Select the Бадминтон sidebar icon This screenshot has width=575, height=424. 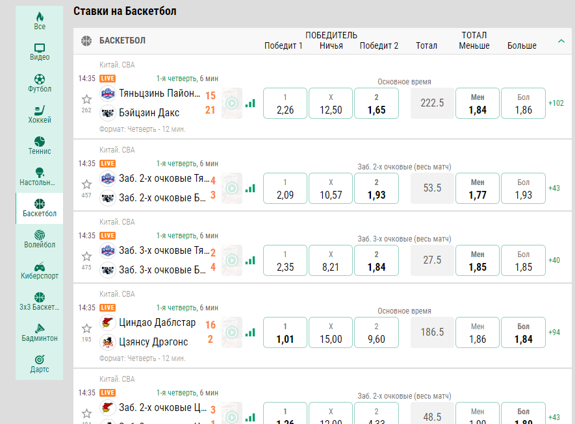coord(40,332)
